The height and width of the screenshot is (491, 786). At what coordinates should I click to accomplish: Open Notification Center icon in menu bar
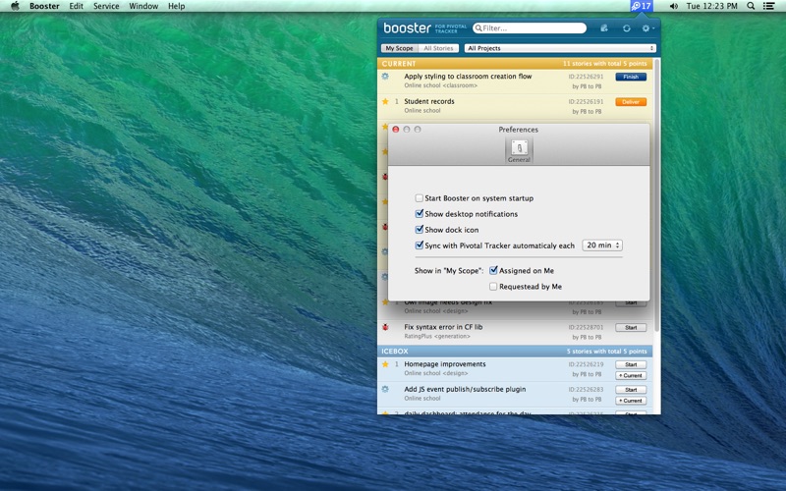[768, 6]
